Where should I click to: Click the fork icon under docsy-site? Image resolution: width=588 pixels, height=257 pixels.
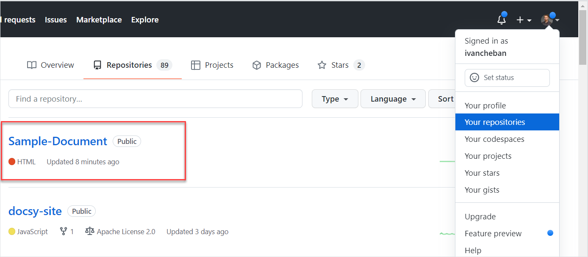point(64,231)
